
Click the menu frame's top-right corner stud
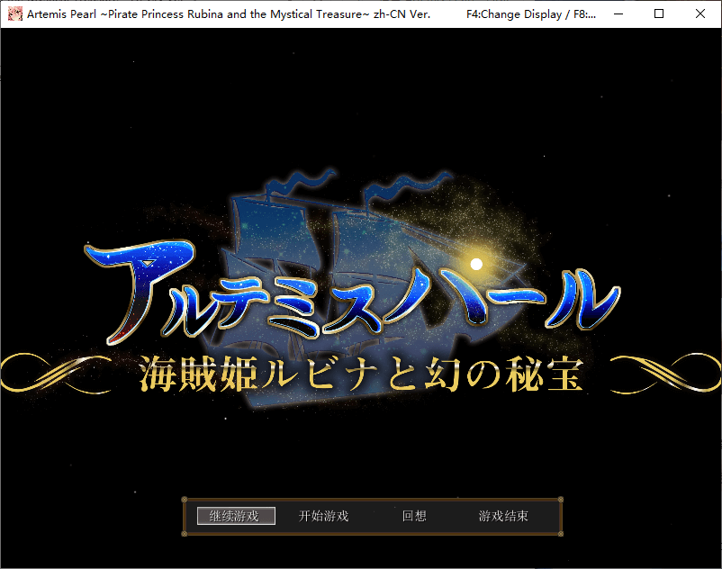coord(561,499)
